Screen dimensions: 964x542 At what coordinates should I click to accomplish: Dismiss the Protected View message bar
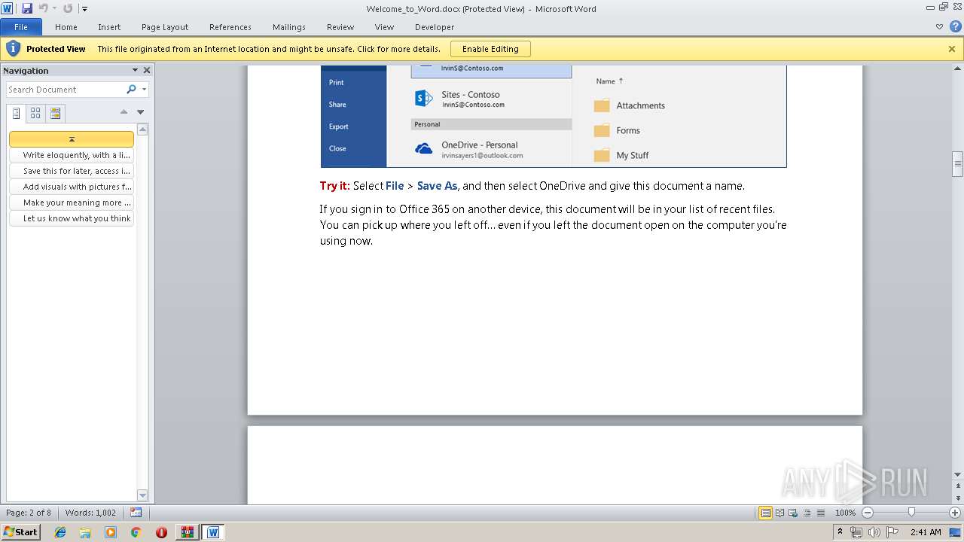pos(952,49)
